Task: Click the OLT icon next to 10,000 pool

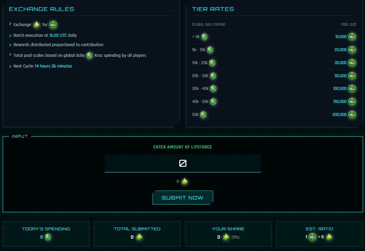Action: point(352,37)
